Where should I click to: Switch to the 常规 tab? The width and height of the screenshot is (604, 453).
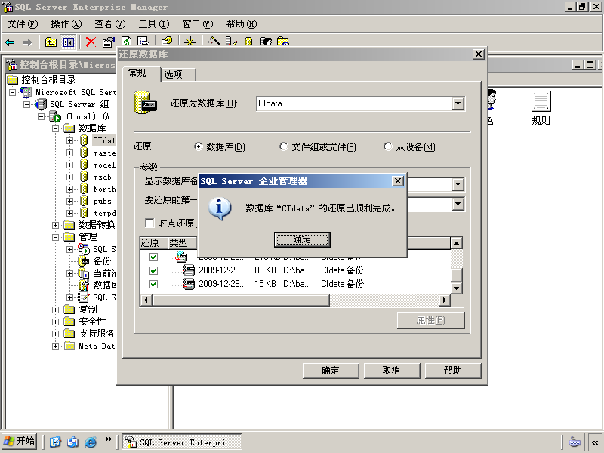tap(141, 73)
